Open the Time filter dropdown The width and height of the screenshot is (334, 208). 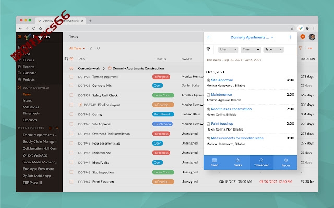tap(250, 49)
